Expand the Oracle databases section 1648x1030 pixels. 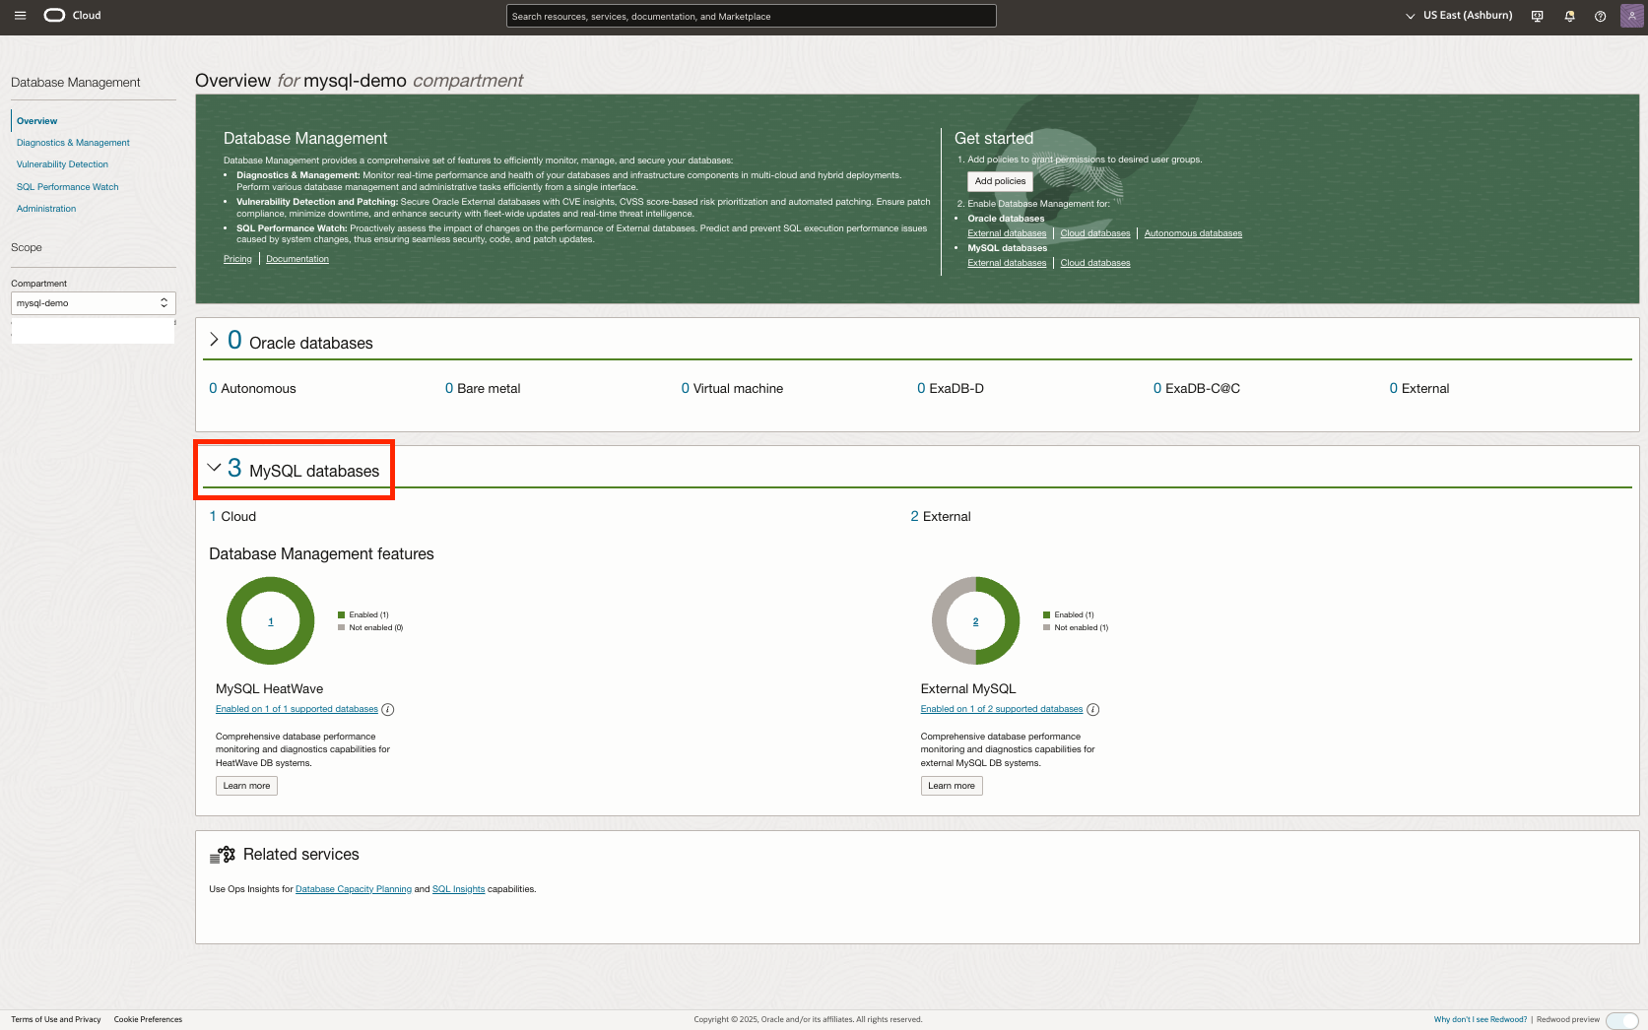point(215,339)
